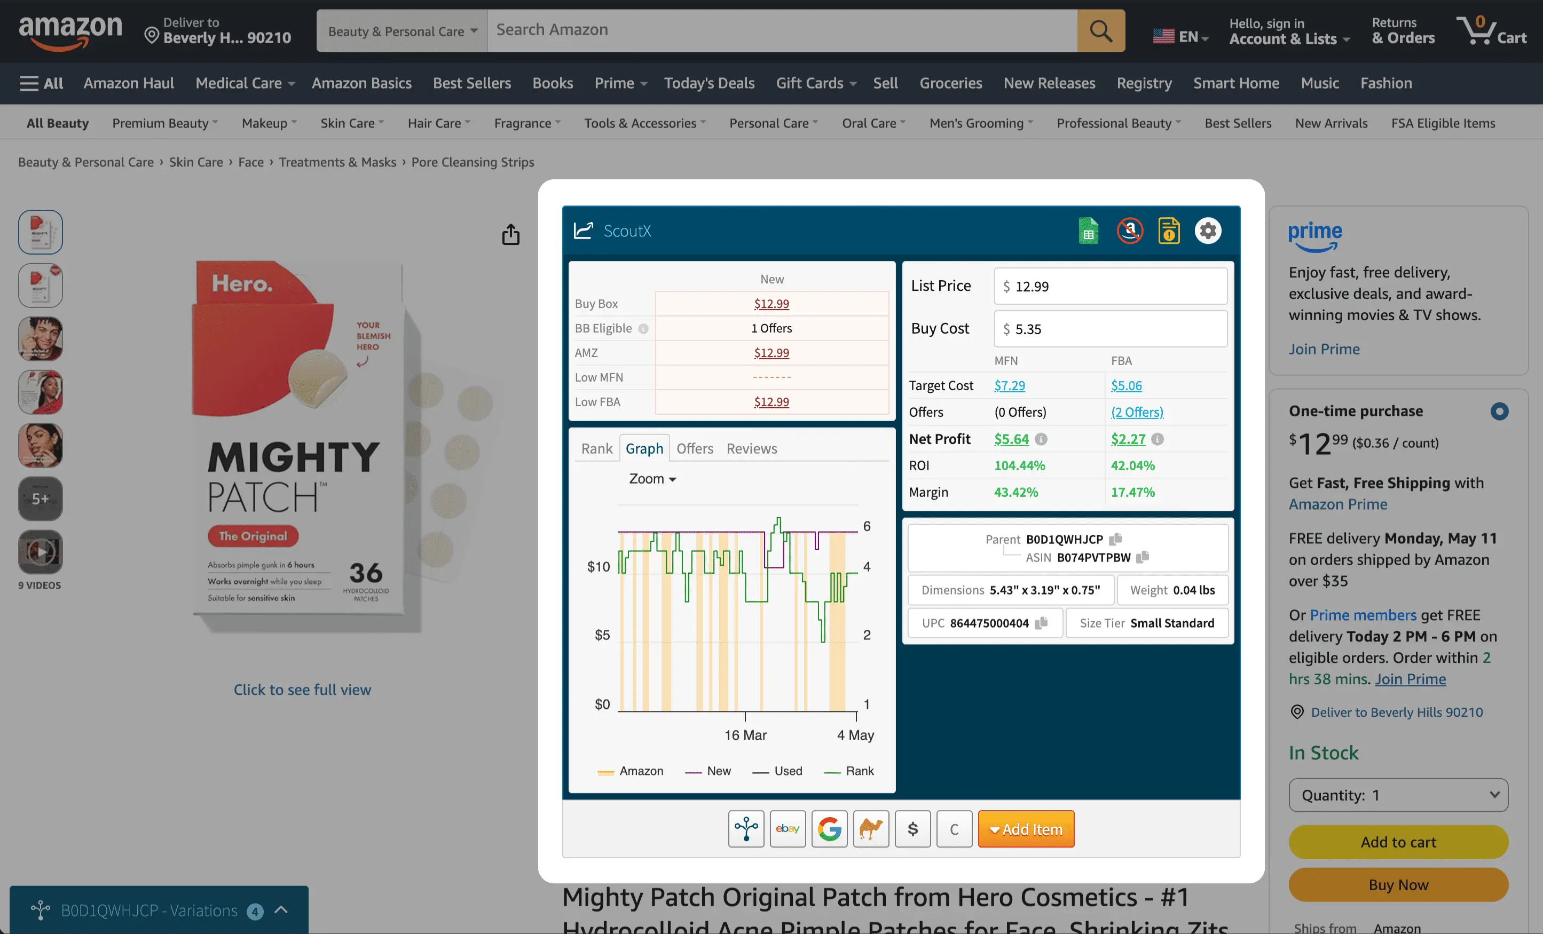Click the FBA Net Profit $2.27 value
Image resolution: width=1543 pixels, height=934 pixels.
tap(1128, 439)
